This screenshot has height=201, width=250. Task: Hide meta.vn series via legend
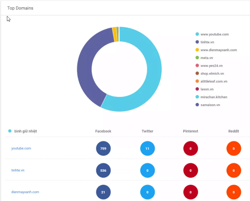(x=207, y=58)
